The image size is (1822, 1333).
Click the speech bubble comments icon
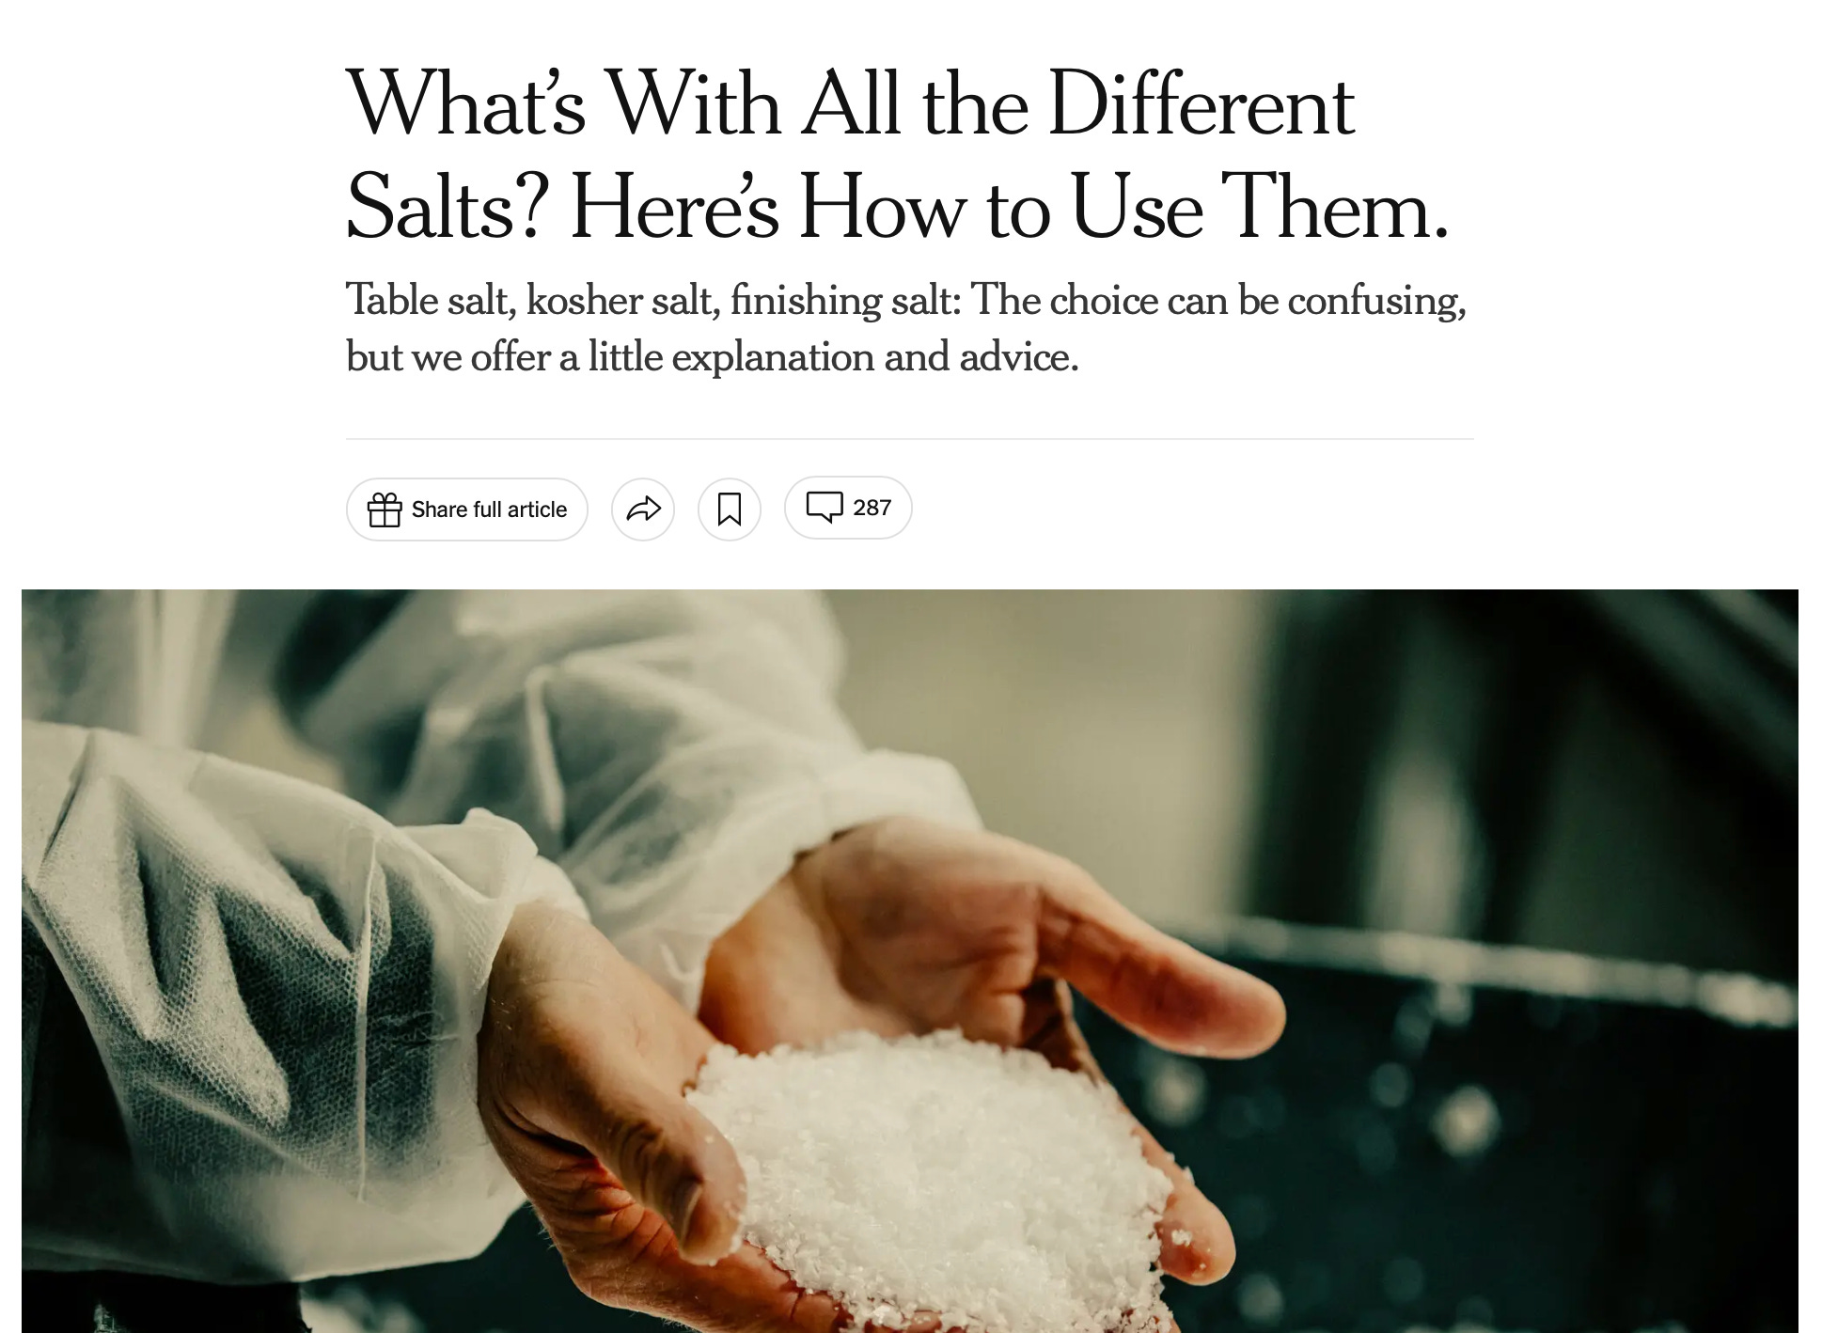[x=825, y=508]
